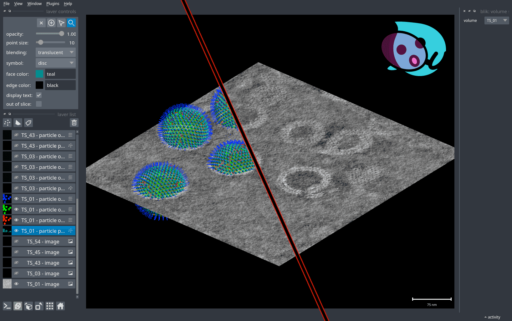Click the image type icon on TS_45 - image row
This screenshot has width=512, height=321.
click(x=70, y=252)
